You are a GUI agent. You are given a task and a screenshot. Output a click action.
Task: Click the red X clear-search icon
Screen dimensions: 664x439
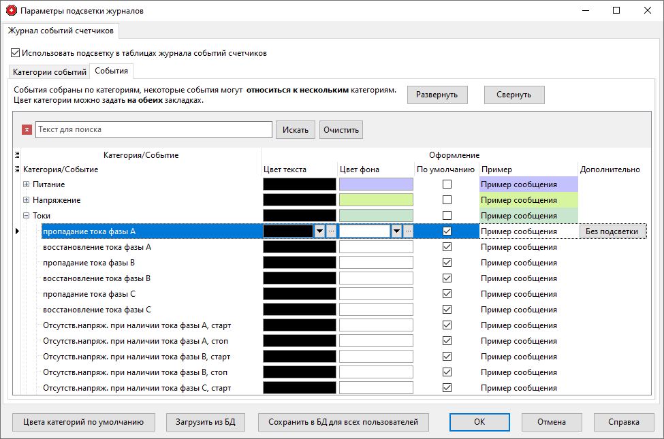pos(27,129)
